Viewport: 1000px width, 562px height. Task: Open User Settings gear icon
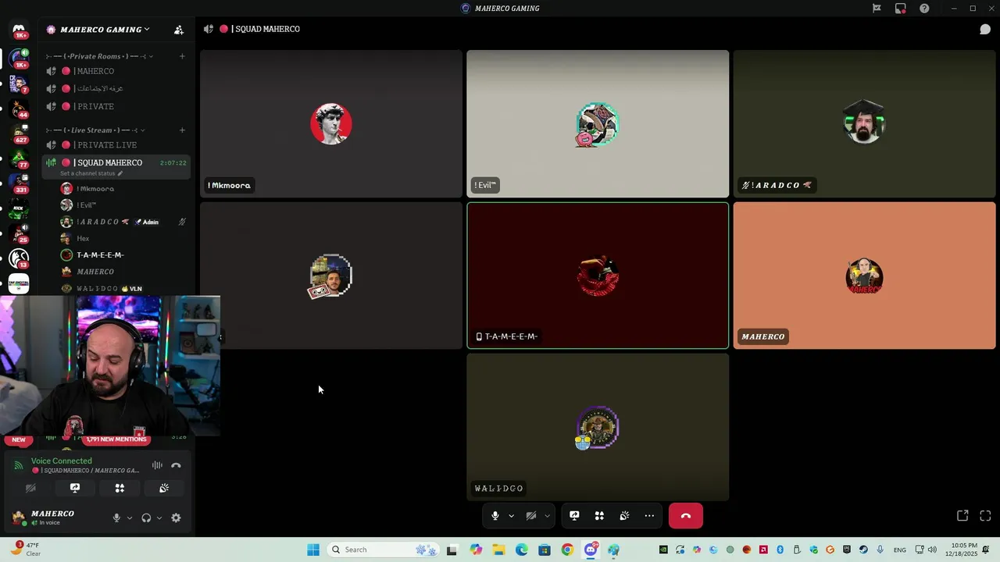point(176,518)
